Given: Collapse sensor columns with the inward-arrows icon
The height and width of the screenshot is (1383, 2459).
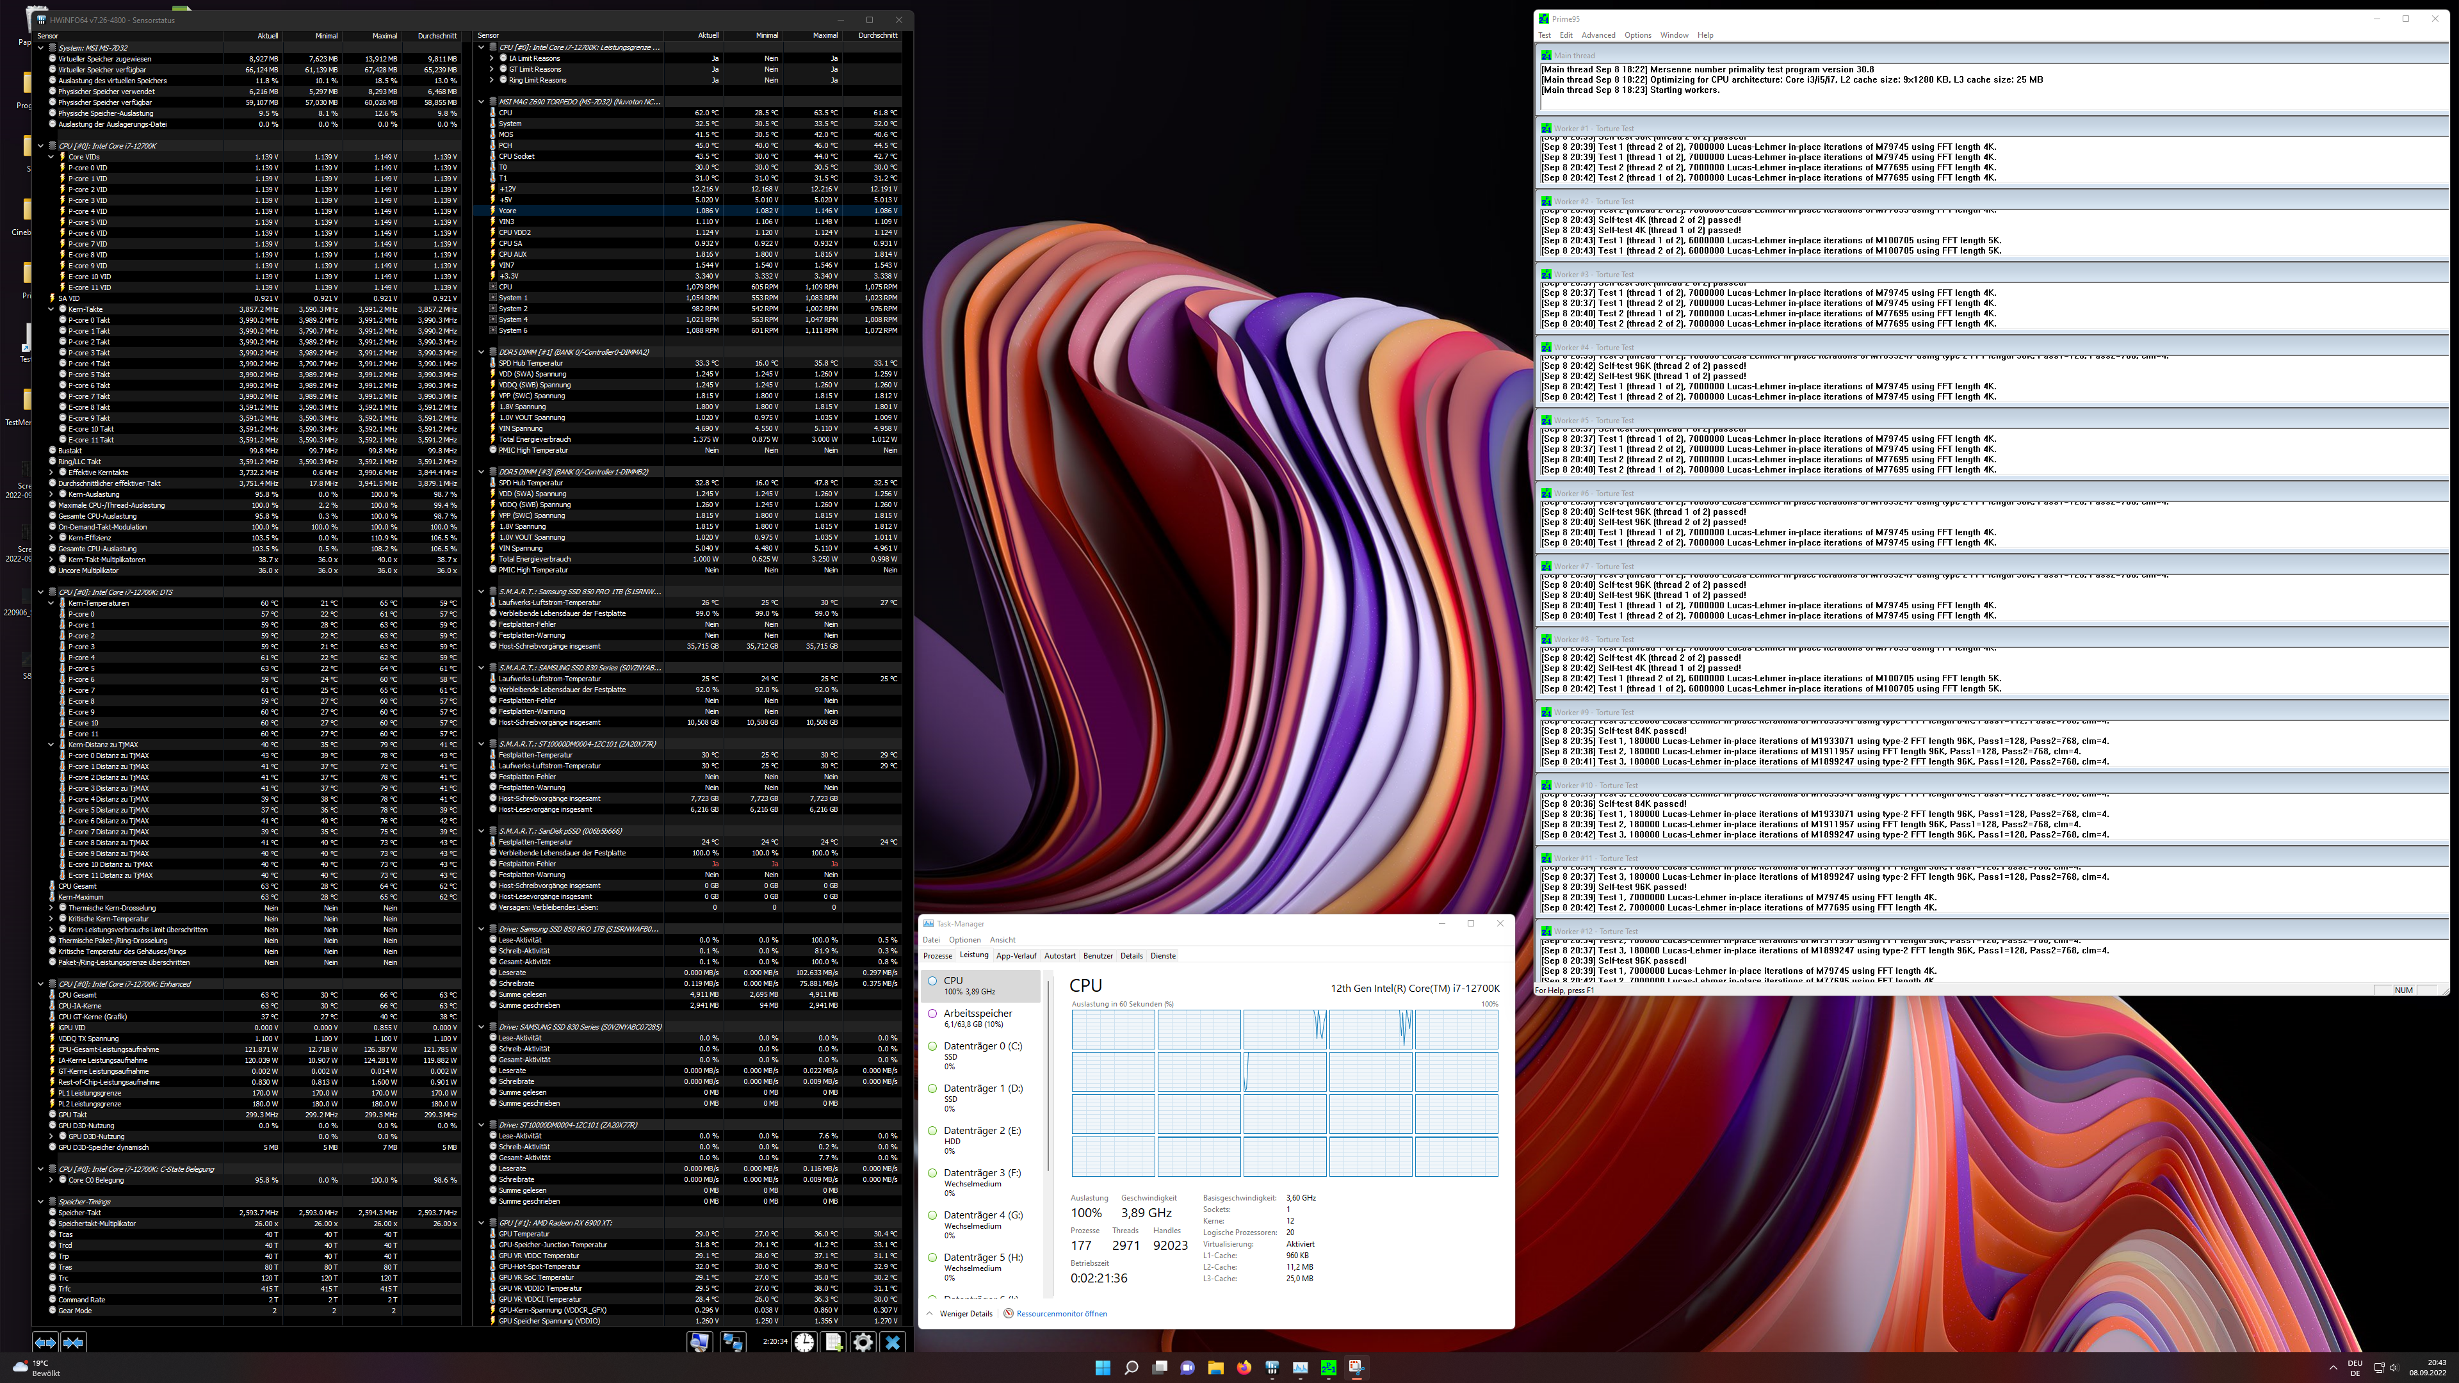Looking at the screenshot, I should click(74, 1342).
